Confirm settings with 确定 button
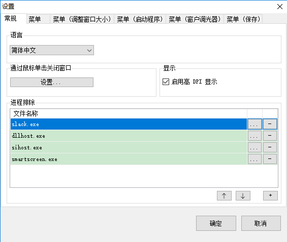 point(216,223)
